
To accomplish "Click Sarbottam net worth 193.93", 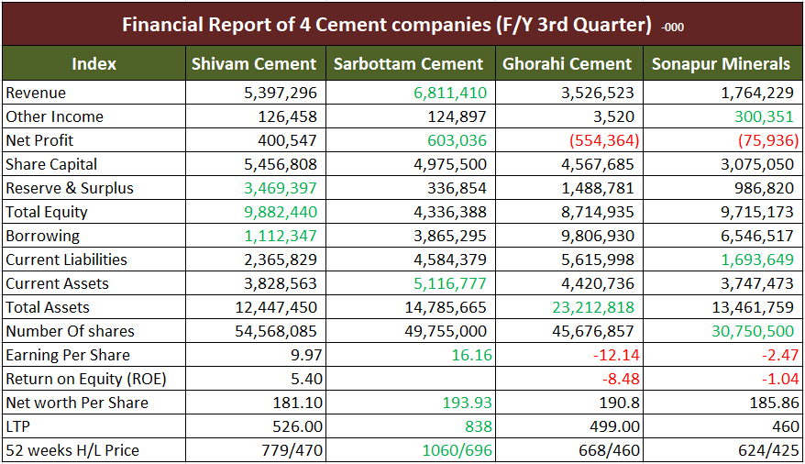I will pyautogui.click(x=468, y=403).
